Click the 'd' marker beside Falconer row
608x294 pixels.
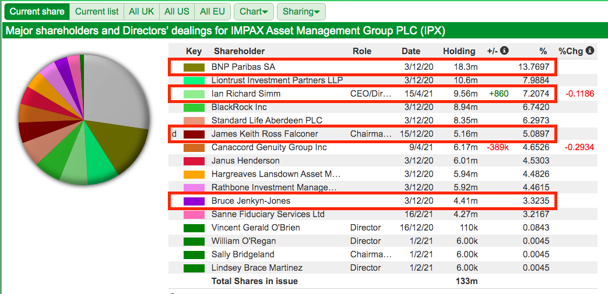174,134
